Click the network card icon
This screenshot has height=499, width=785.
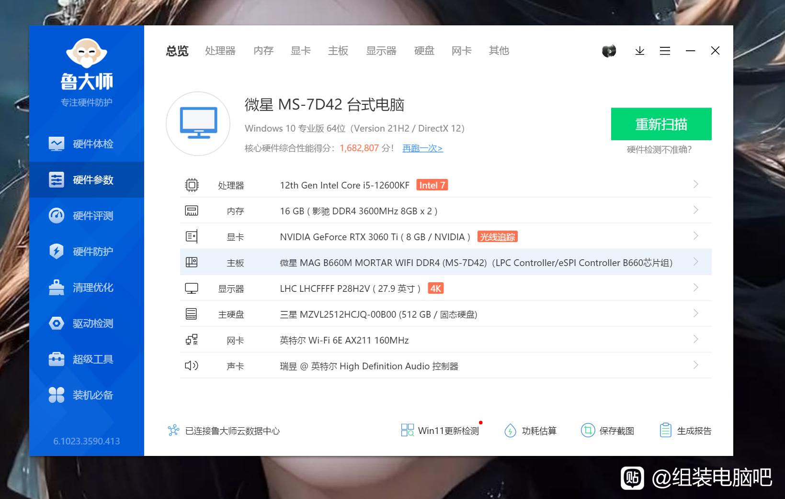[x=192, y=340]
